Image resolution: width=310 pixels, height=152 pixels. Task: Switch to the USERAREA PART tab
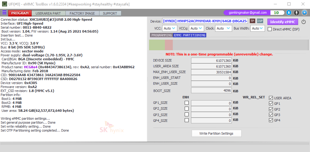tap(48, 13)
